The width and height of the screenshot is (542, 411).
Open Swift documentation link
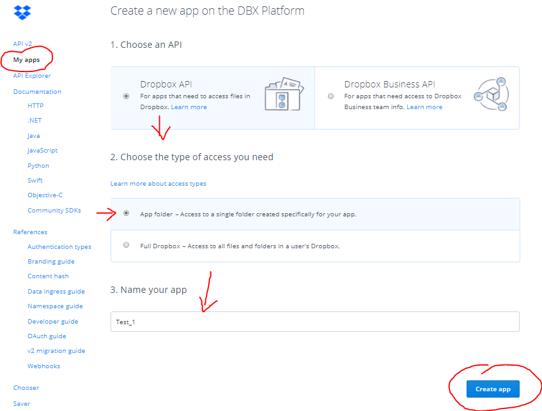click(35, 180)
